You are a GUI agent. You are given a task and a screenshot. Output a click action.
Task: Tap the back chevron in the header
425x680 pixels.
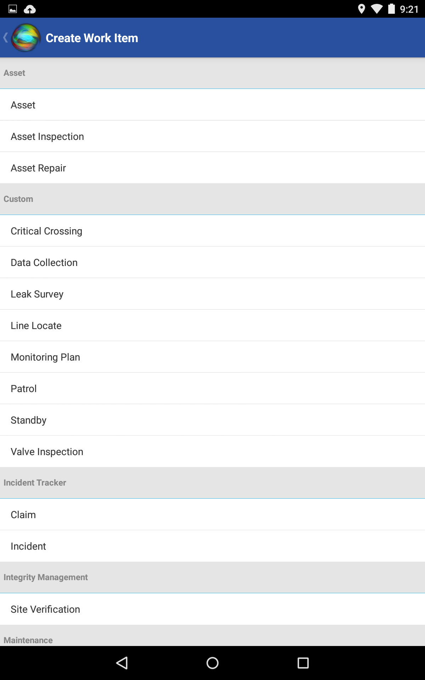(x=6, y=38)
